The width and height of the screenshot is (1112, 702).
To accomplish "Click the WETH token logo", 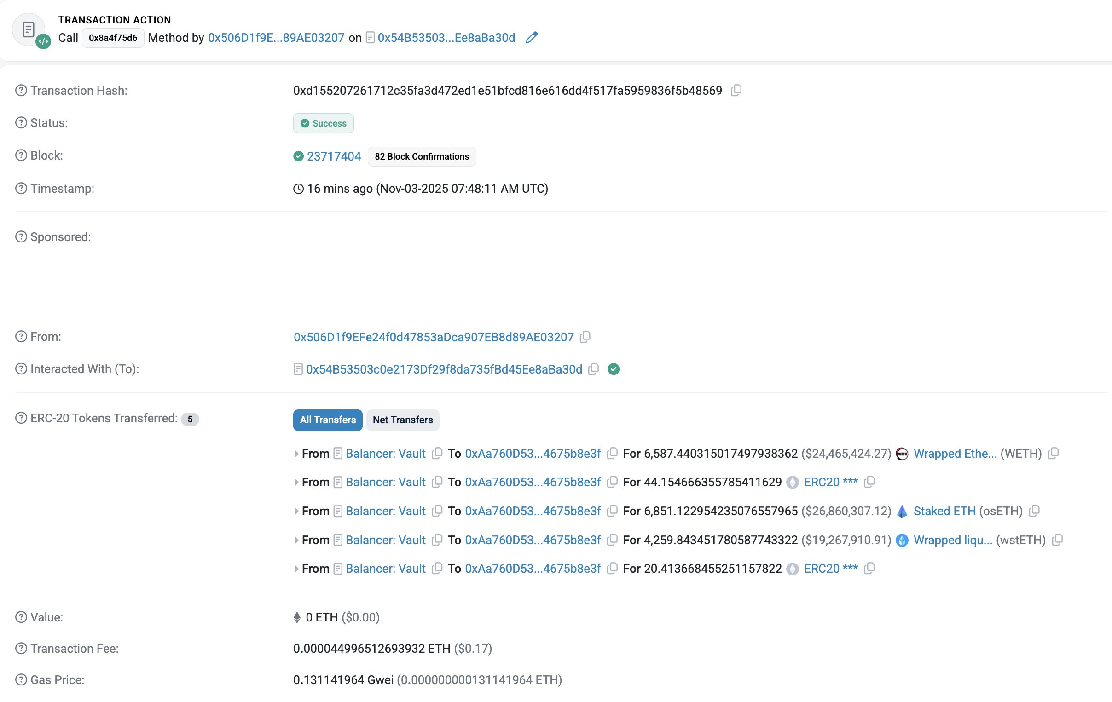I will pyautogui.click(x=901, y=454).
